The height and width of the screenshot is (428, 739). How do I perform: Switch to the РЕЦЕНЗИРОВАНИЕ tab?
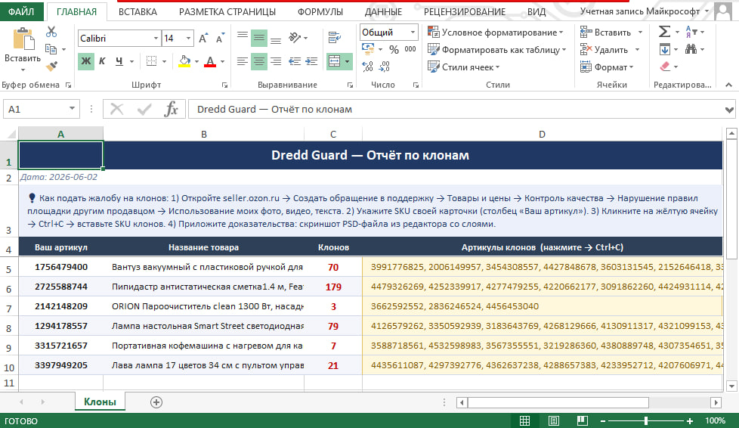pyautogui.click(x=464, y=12)
